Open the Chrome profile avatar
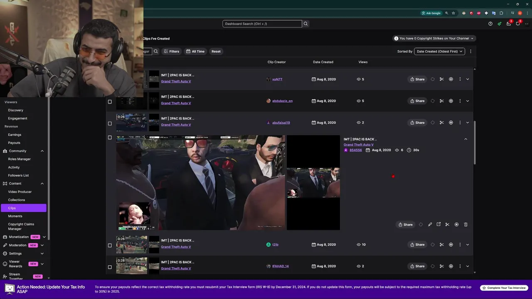Screen dimensions: 532x299 coord(520,13)
